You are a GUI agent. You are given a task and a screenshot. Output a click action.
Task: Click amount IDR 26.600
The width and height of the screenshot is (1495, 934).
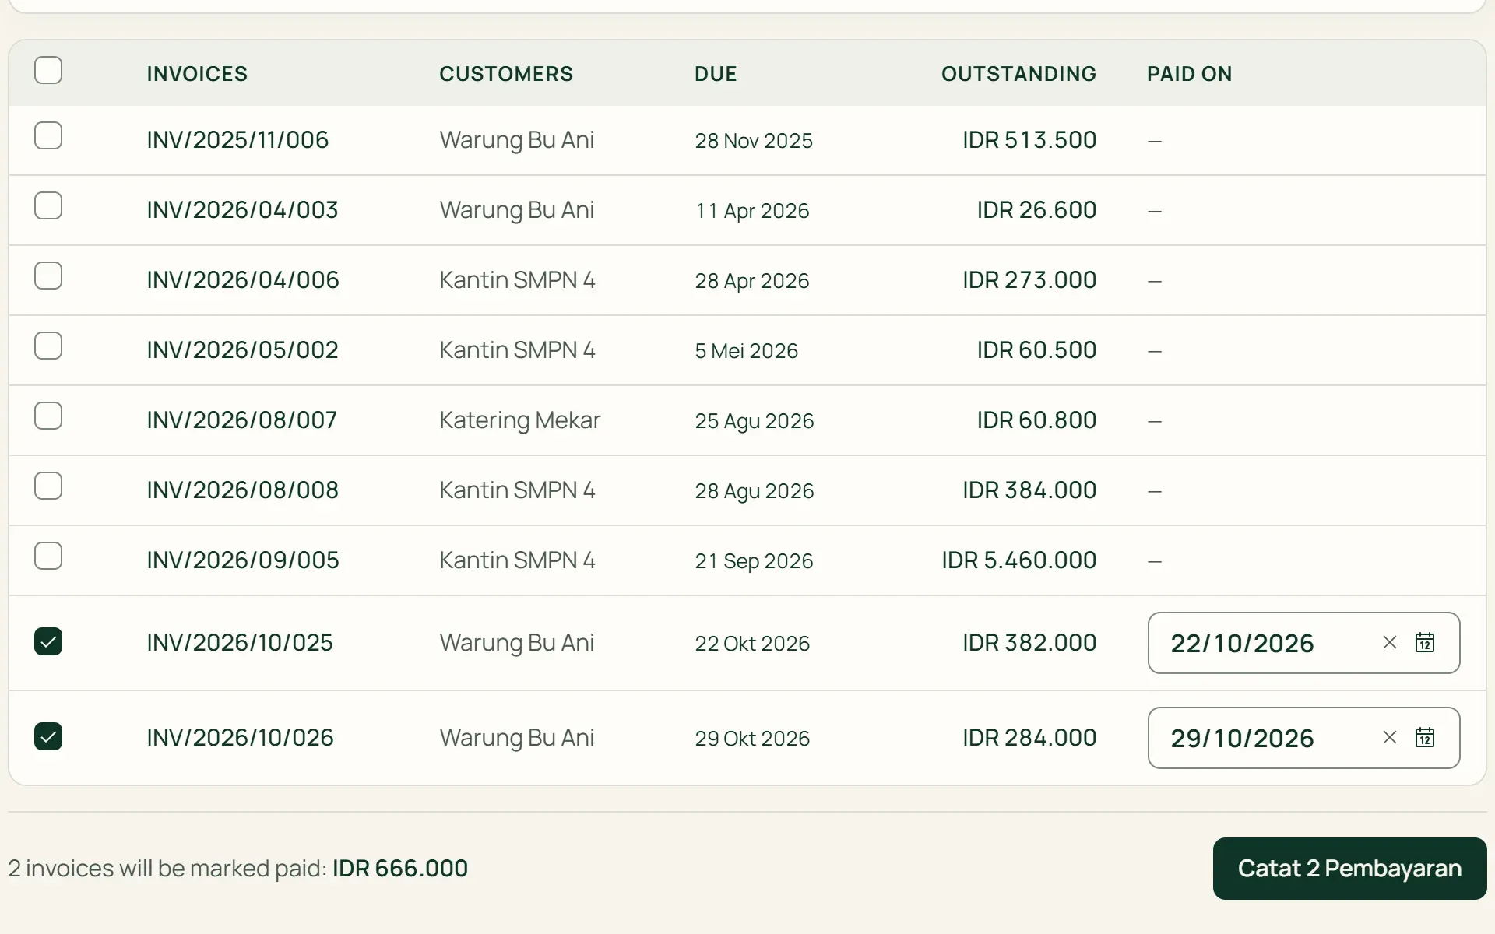tap(1036, 210)
